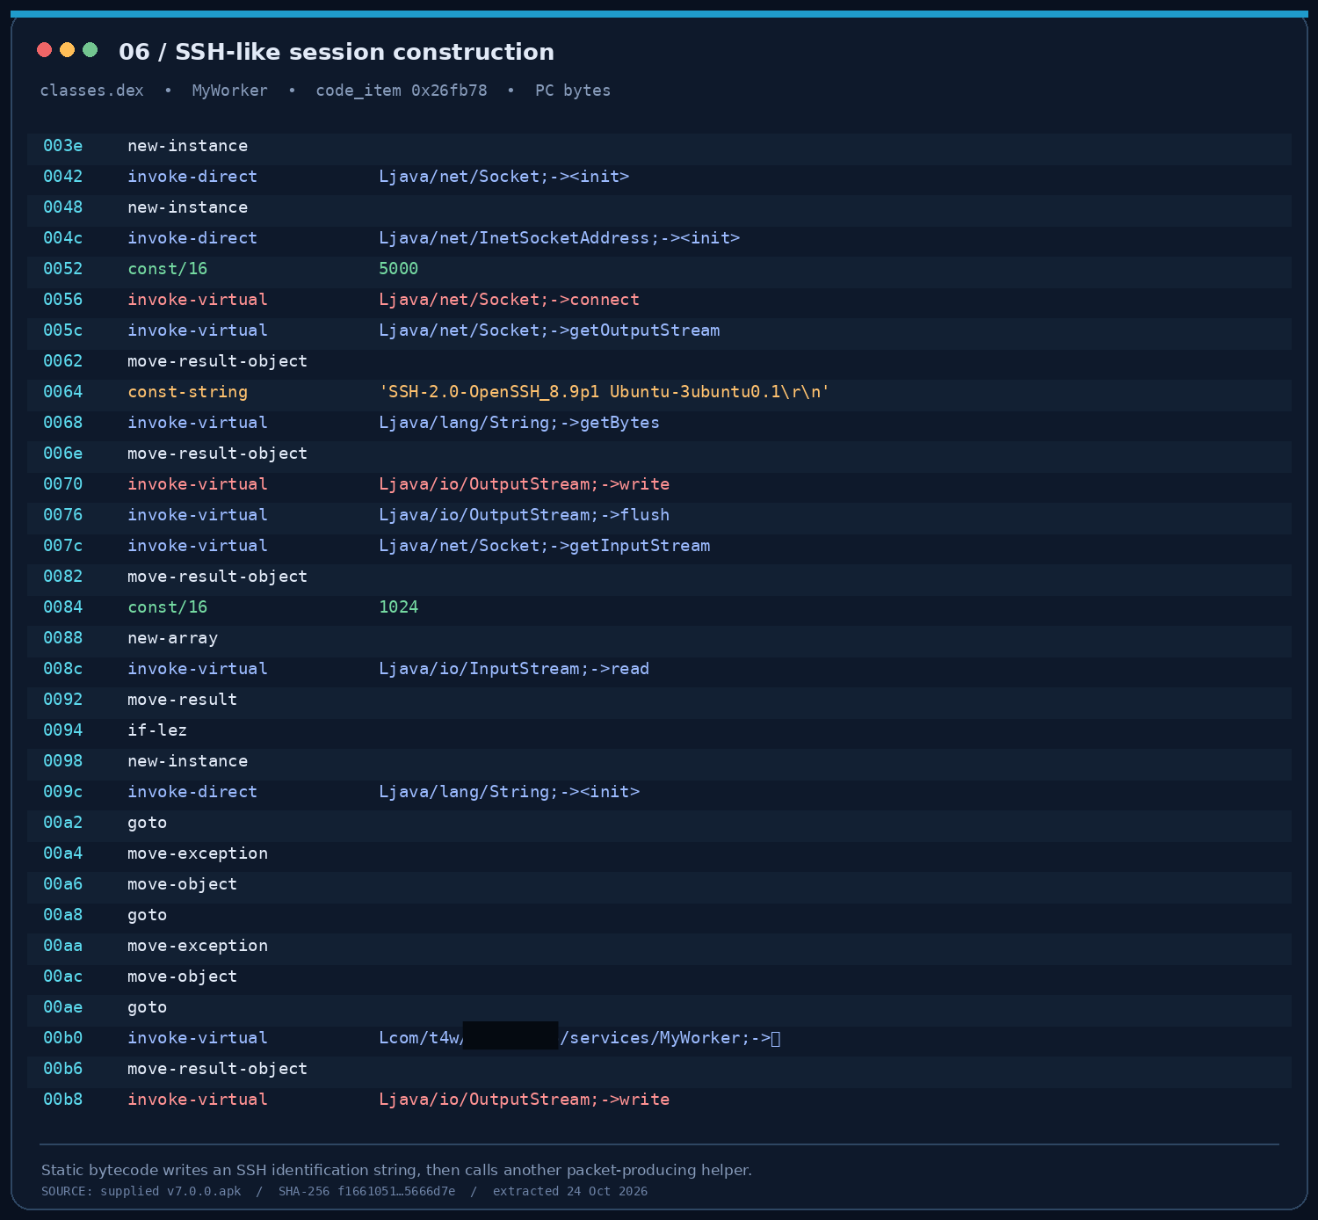Click the invoke-virtual opcode at offset 0056

click(x=198, y=300)
